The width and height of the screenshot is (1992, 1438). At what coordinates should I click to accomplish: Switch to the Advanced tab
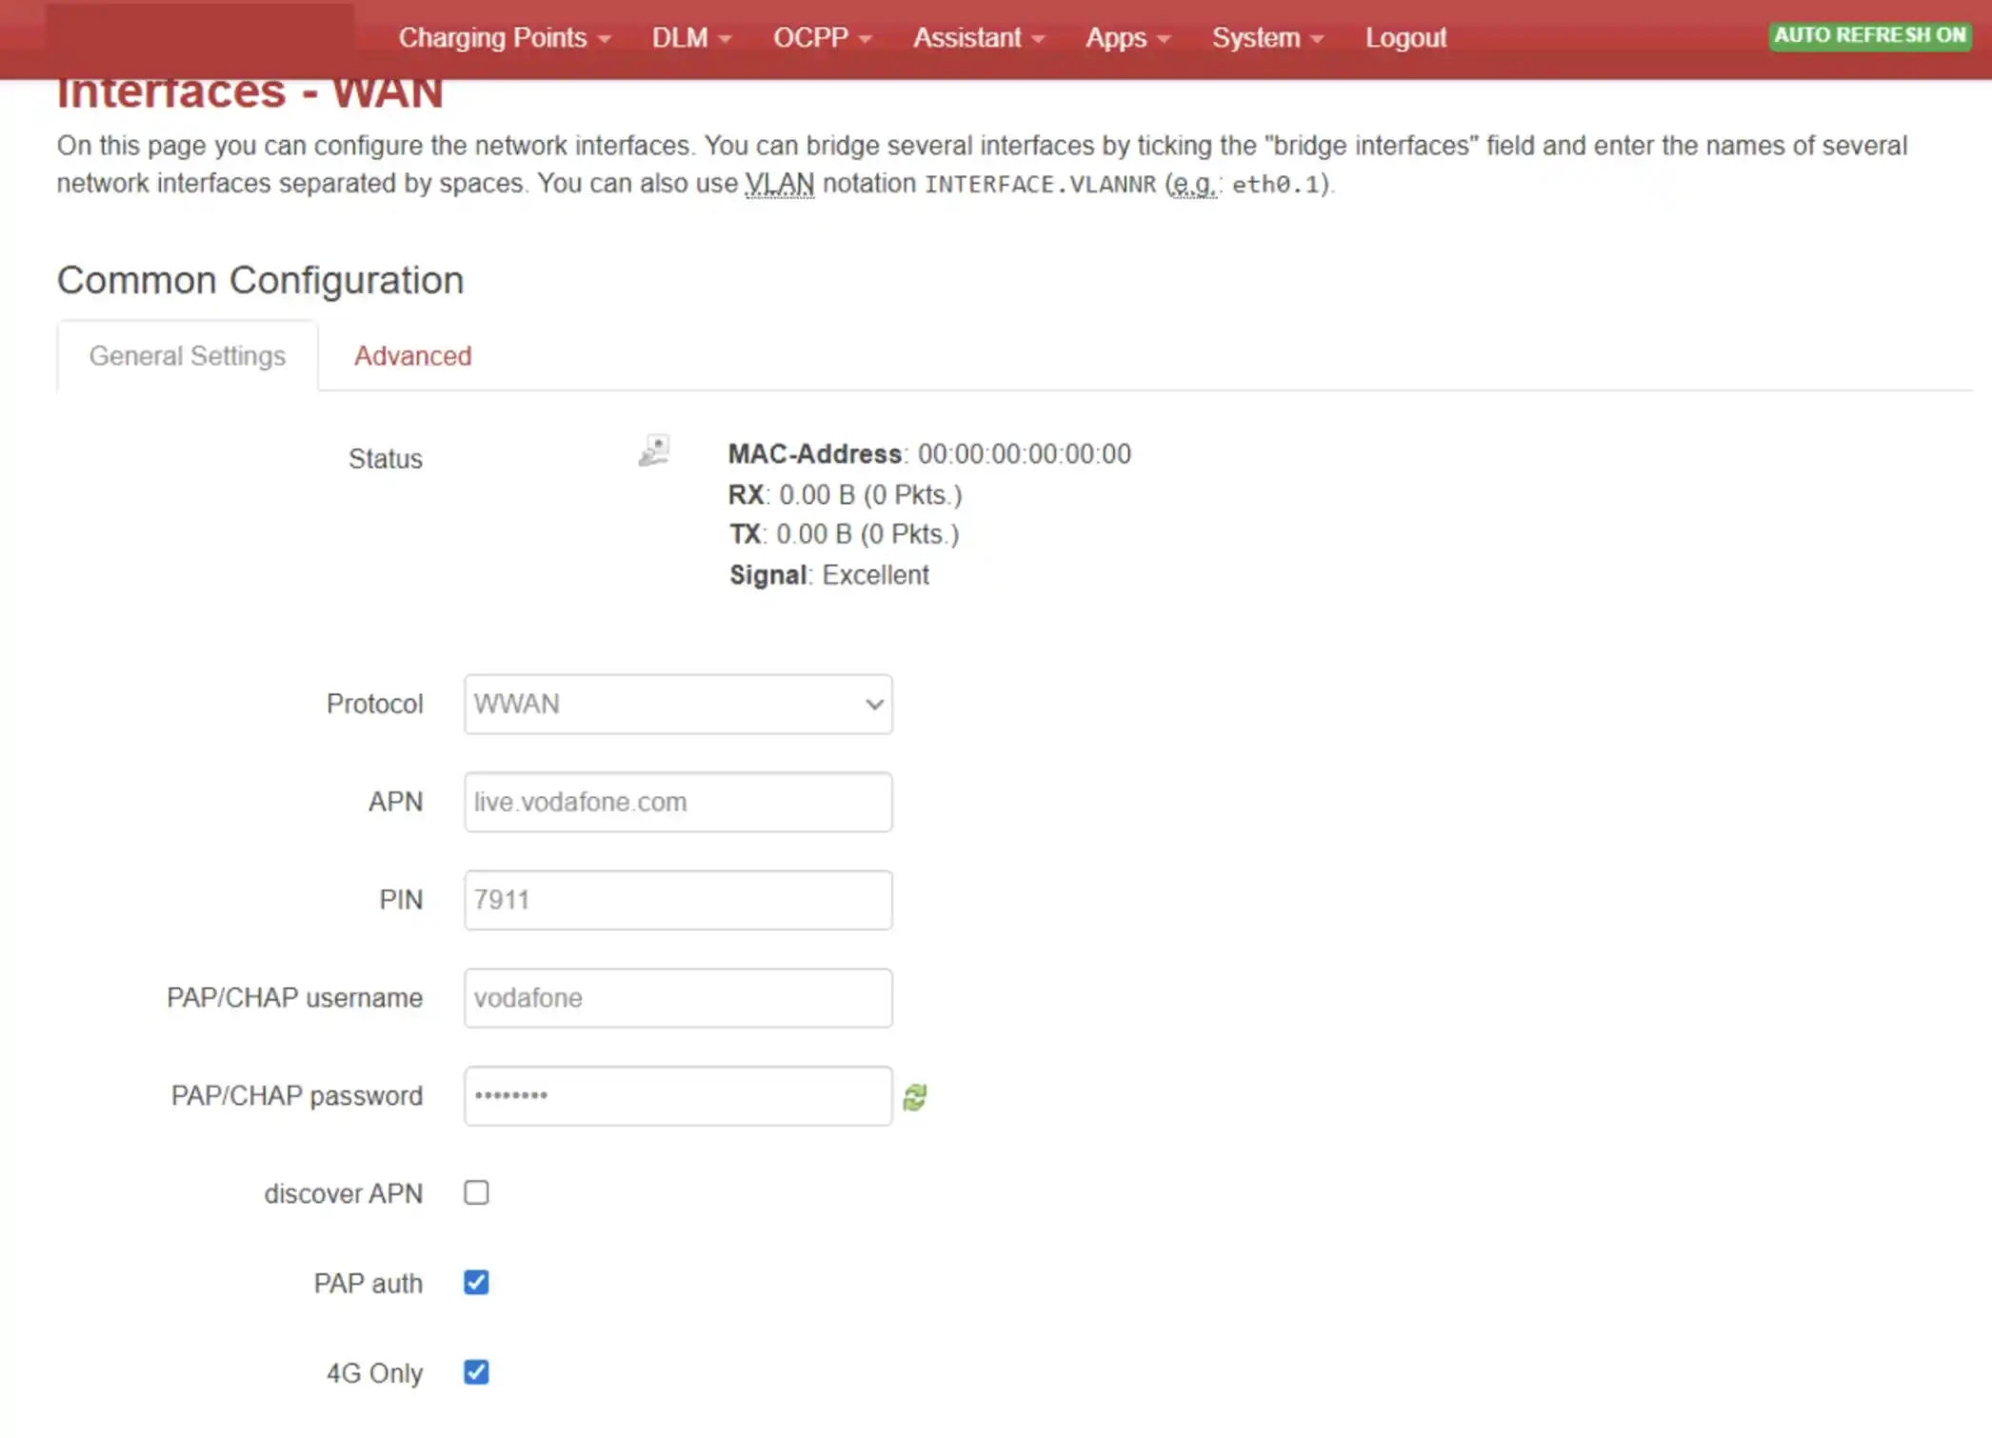[x=413, y=356]
